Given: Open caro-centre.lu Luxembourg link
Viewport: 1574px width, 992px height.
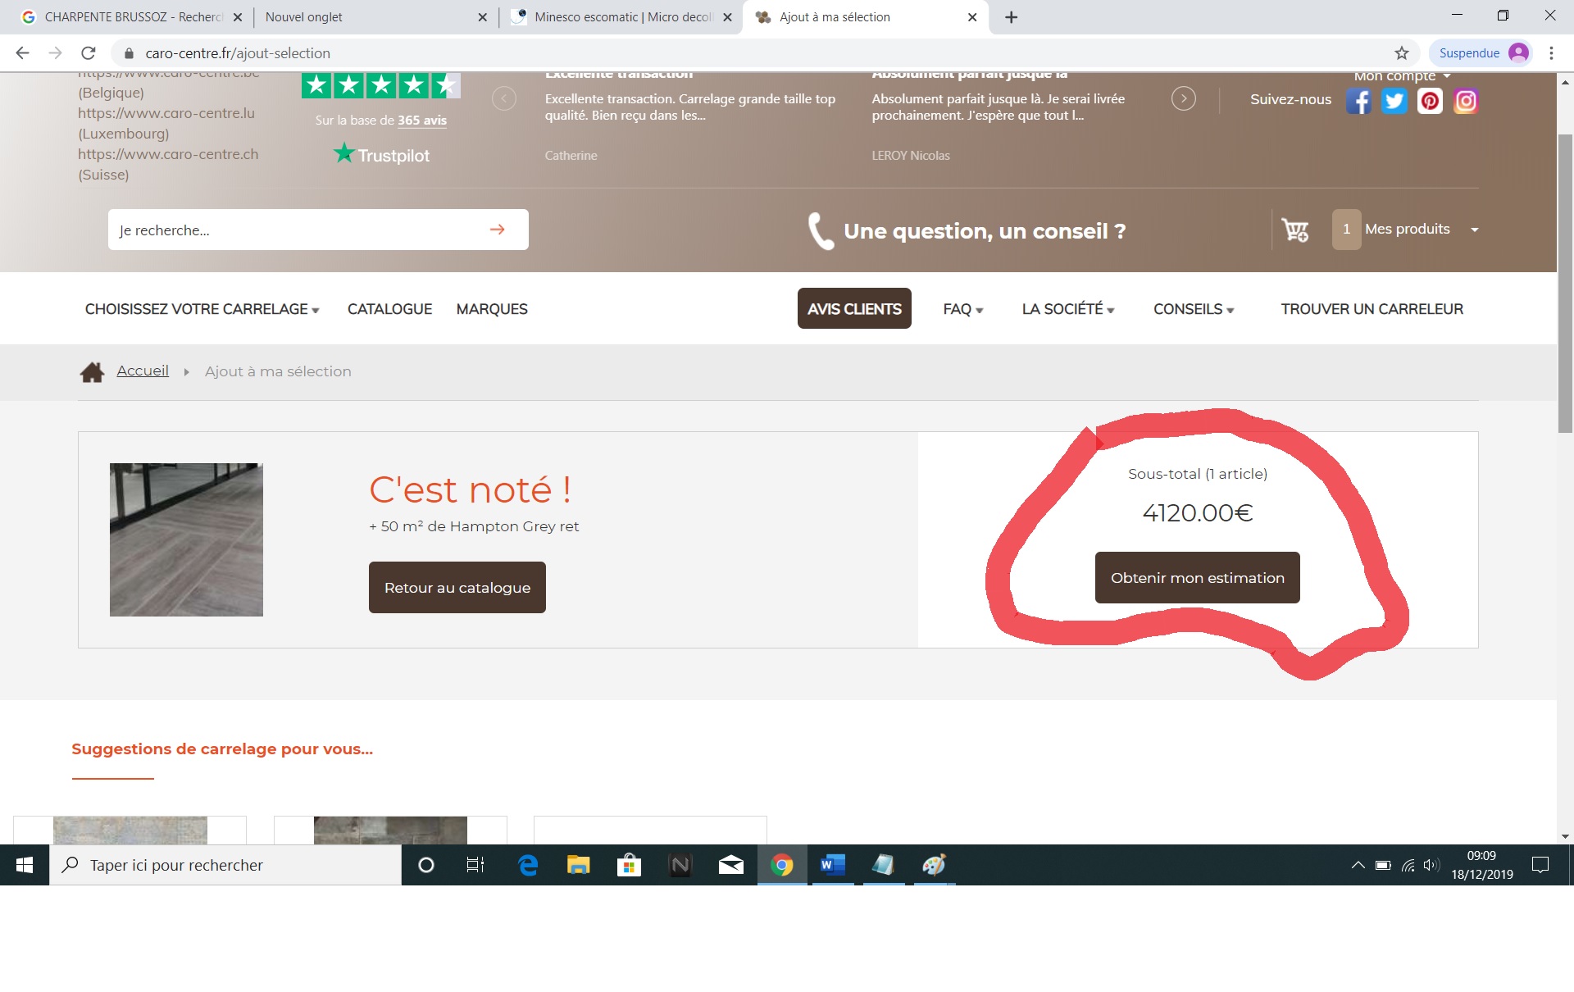Looking at the screenshot, I should [166, 113].
